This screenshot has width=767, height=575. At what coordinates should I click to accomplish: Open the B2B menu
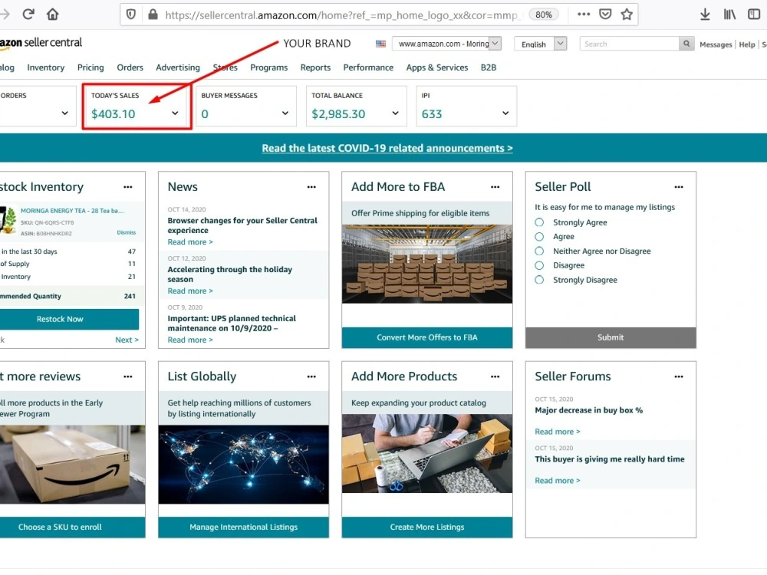(x=488, y=67)
